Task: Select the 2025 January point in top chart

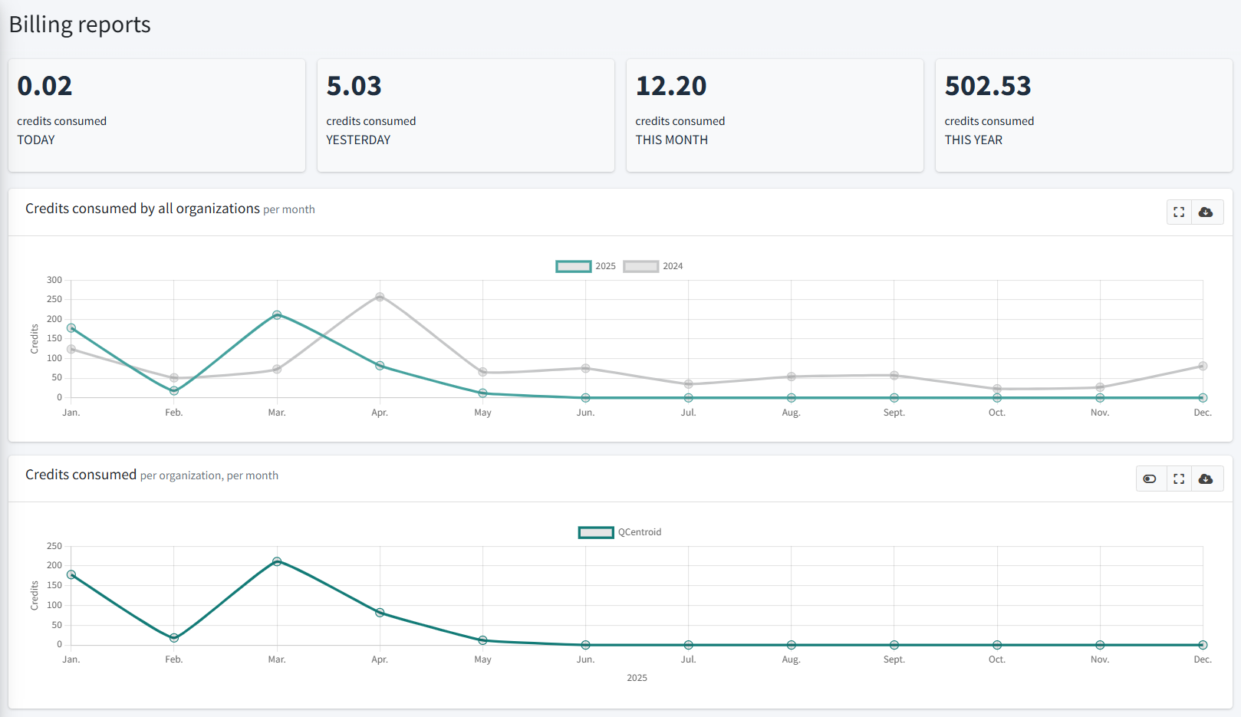Action: point(71,328)
